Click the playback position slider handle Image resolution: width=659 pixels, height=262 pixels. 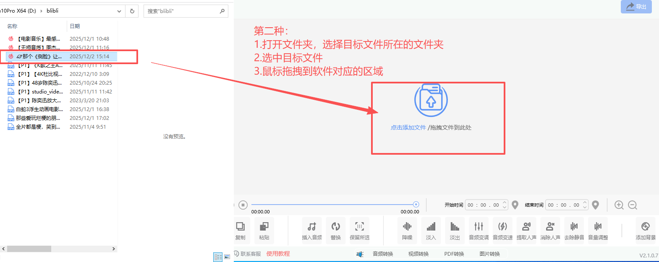coord(416,205)
